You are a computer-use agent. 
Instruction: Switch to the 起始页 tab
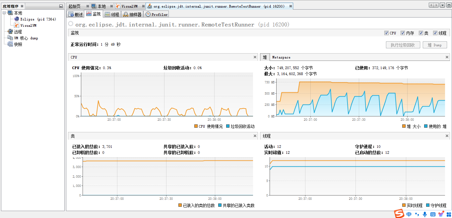75,6
